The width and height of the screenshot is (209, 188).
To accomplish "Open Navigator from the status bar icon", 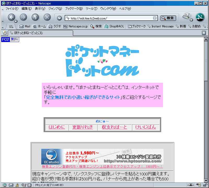I will coord(5,185).
